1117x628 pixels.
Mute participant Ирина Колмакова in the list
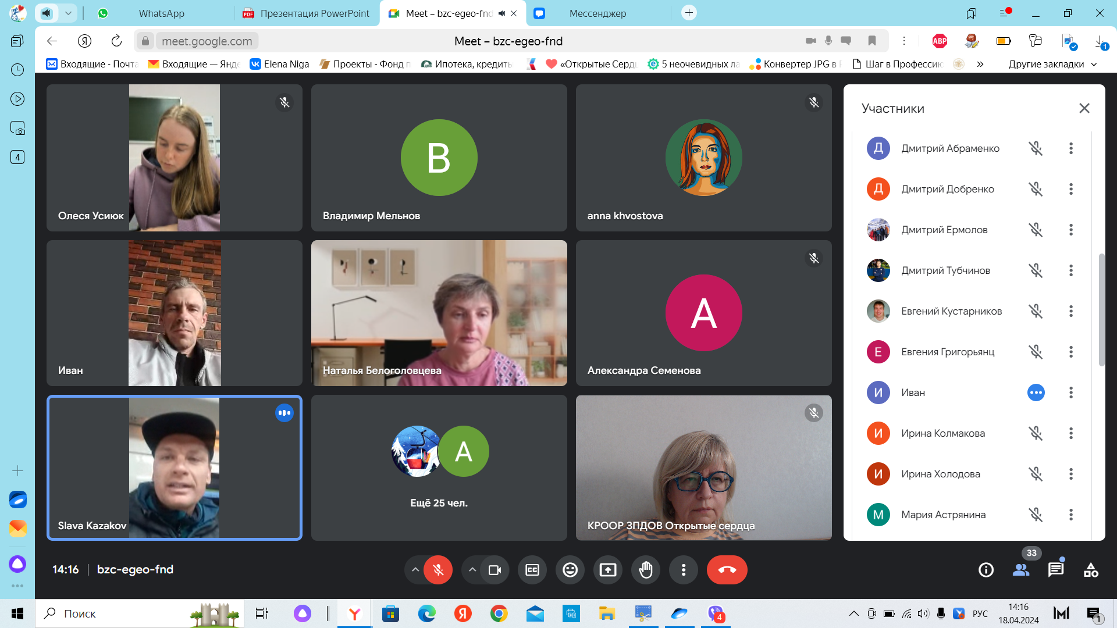[x=1036, y=433]
